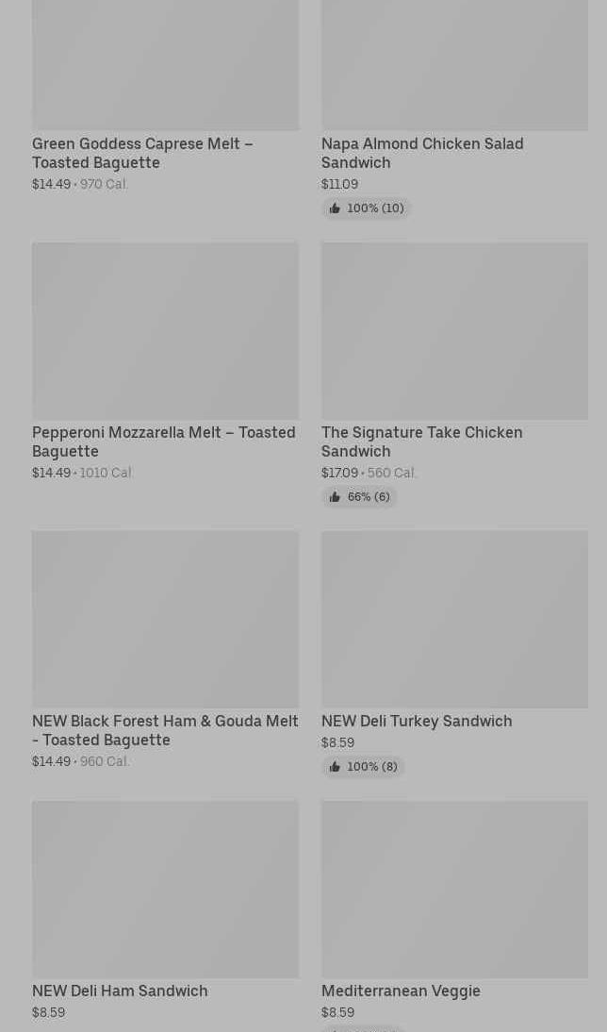Select NEW Deli Turkey Sandwich title

(417, 721)
